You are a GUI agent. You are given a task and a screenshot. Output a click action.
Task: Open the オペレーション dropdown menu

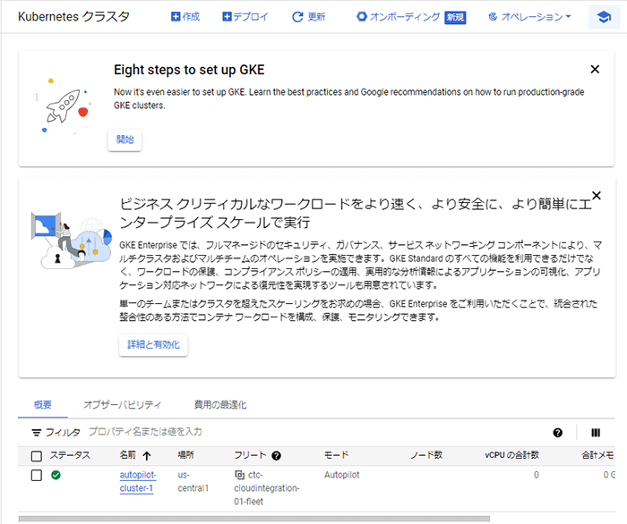point(530,17)
